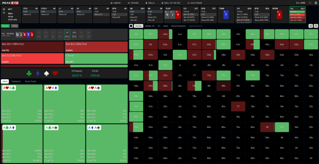Image resolution: width=319 pixels, height=164 pixels.
Task: Click the CO Equity 50.57 % value
Action: pos(77,75)
